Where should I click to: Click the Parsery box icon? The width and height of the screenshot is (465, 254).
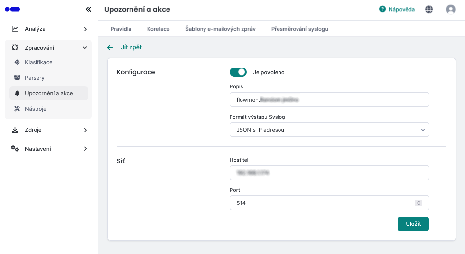(17, 78)
